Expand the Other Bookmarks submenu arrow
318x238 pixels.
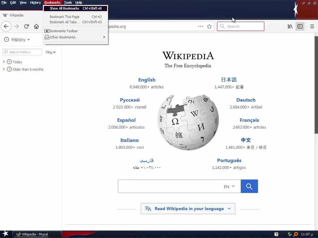coord(104,37)
